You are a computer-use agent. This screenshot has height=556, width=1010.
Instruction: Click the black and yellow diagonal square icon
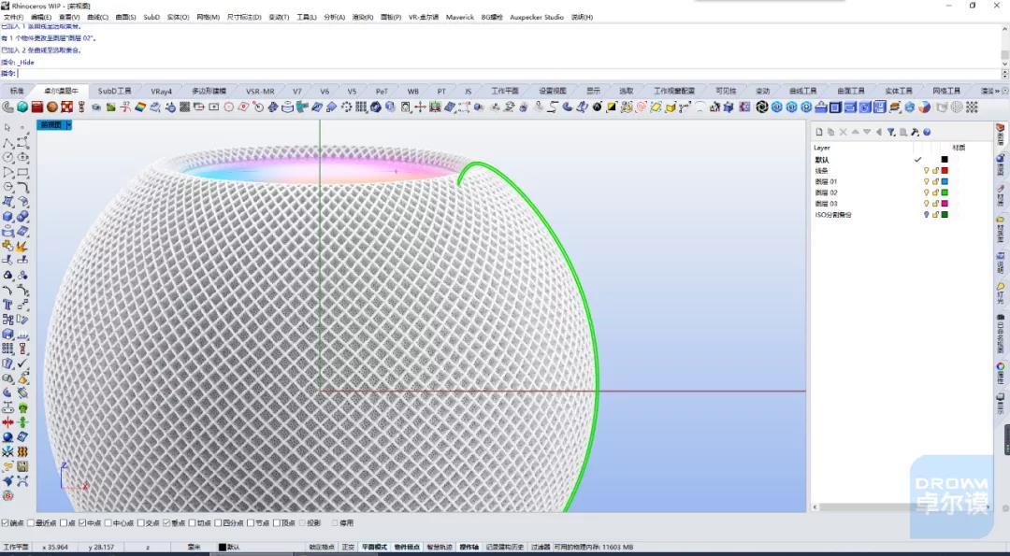tap(612, 107)
